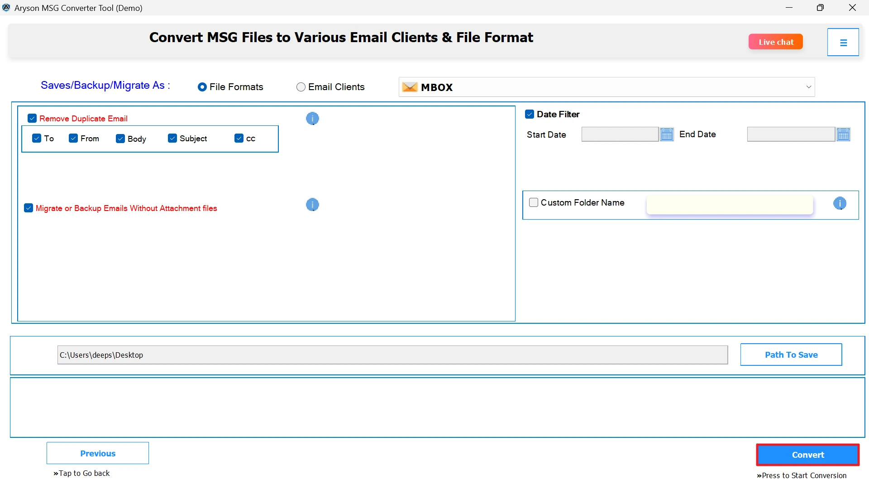869x489 pixels.
Task: Open the hamburger menu icon
Action: point(843,42)
